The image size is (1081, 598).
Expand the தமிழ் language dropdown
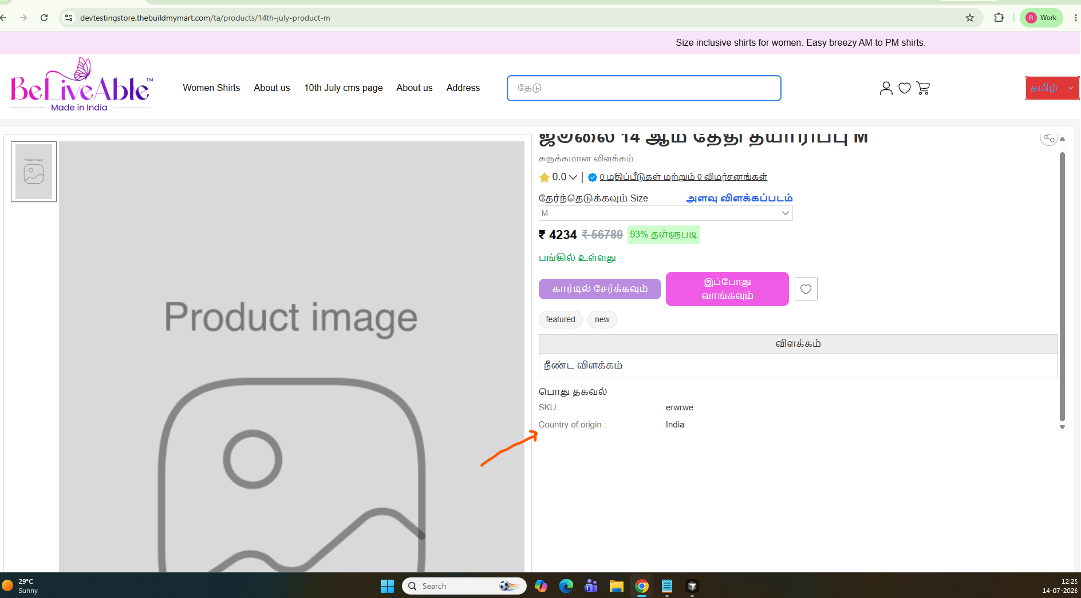click(x=1052, y=88)
